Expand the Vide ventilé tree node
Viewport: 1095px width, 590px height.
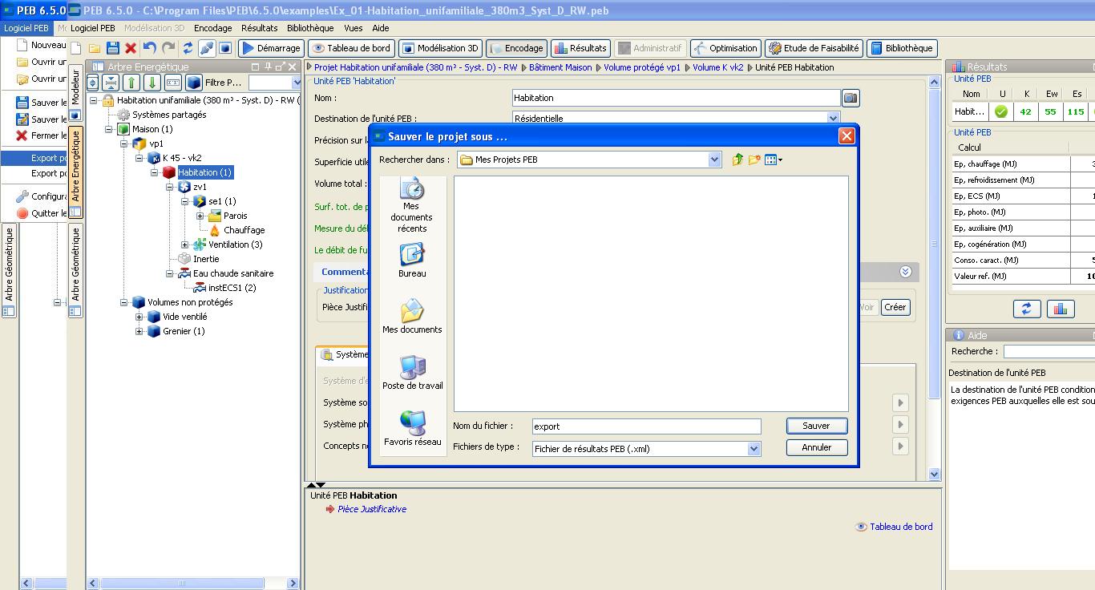point(139,317)
